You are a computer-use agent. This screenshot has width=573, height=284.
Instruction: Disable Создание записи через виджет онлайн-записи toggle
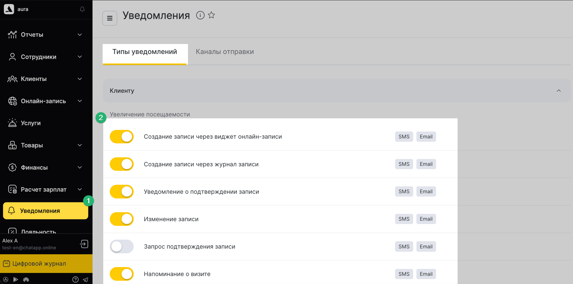pyautogui.click(x=122, y=137)
